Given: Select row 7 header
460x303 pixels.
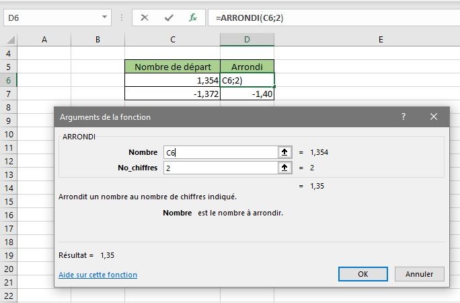Looking at the screenshot, I should click(x=8, y=94).
